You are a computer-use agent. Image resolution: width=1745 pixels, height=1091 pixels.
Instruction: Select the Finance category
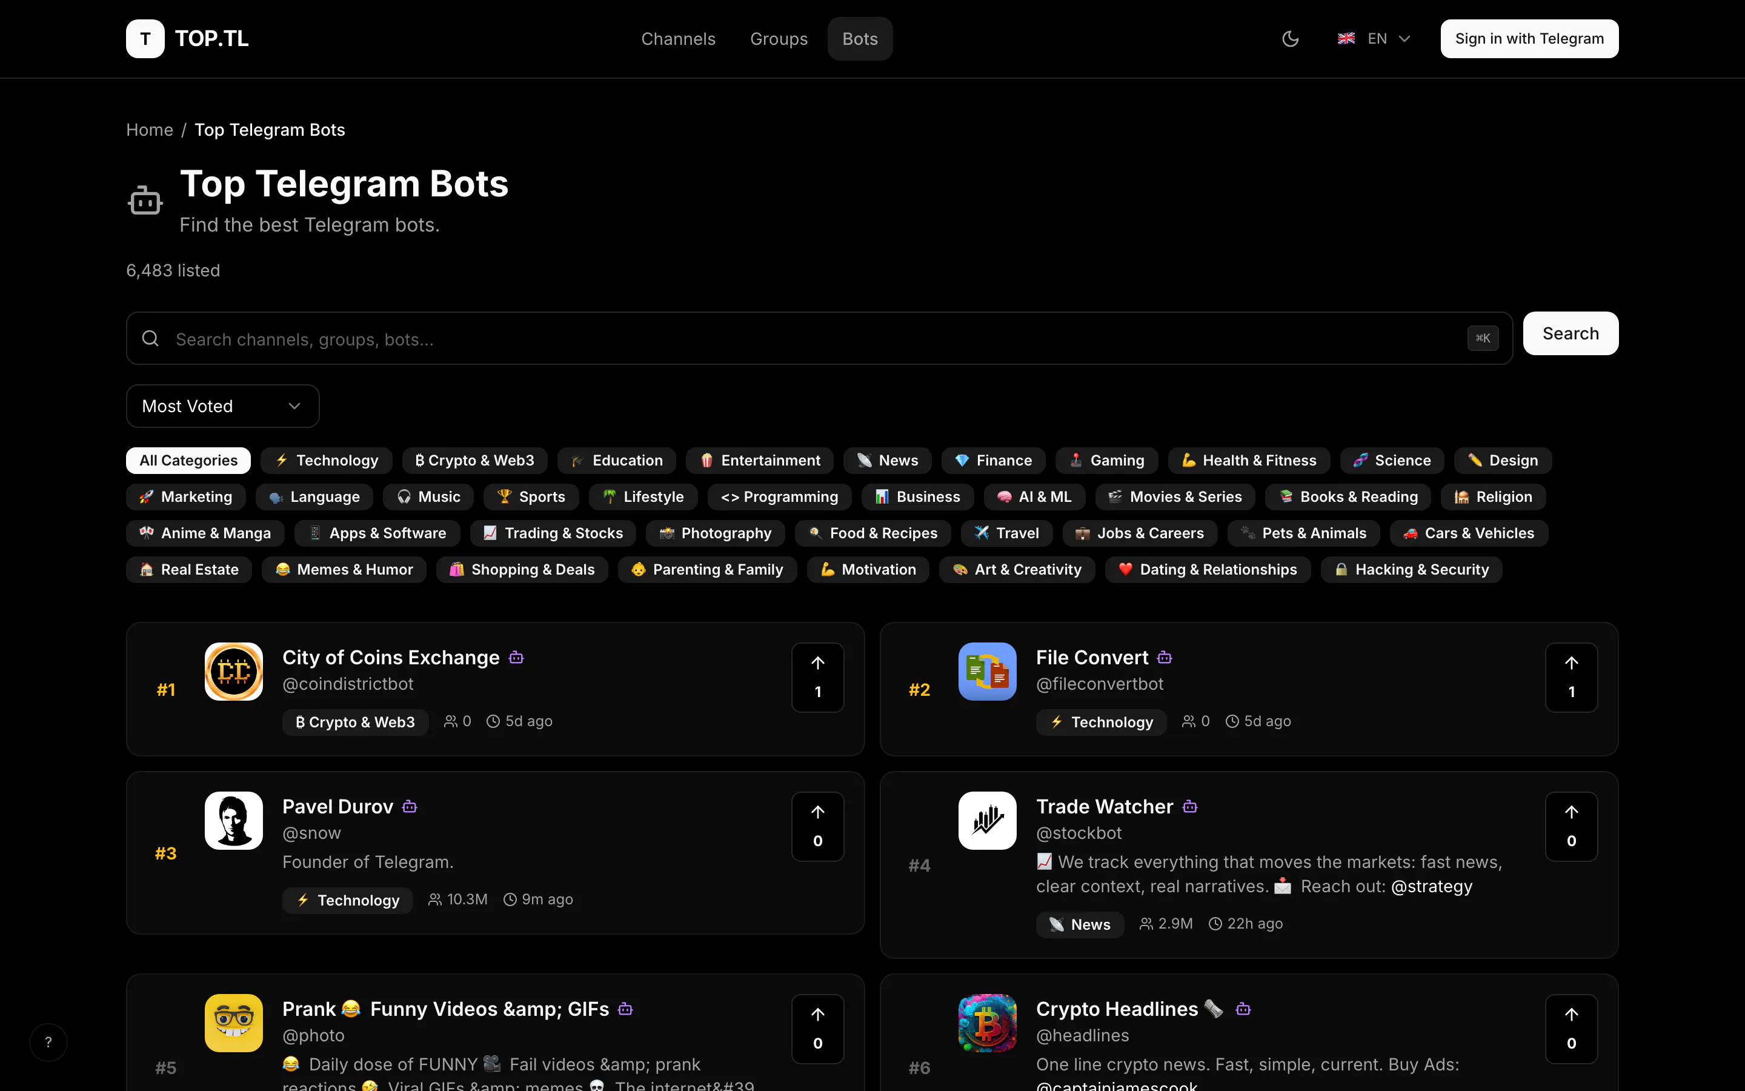[994, 461]
